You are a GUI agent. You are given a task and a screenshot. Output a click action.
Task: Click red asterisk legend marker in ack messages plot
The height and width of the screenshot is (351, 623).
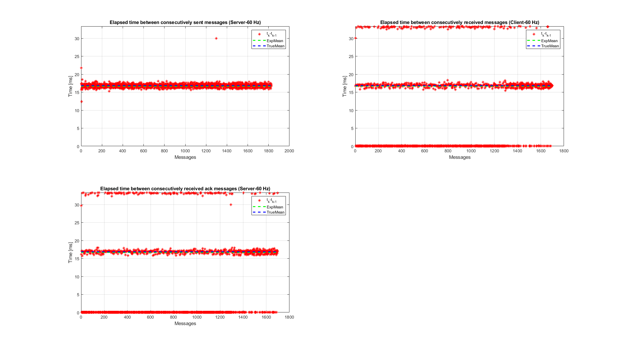(259, 201)
